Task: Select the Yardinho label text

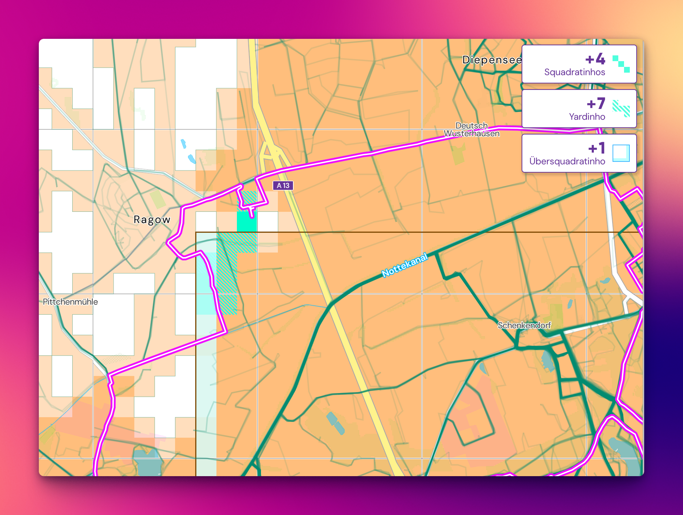Action: pos(587,117)
